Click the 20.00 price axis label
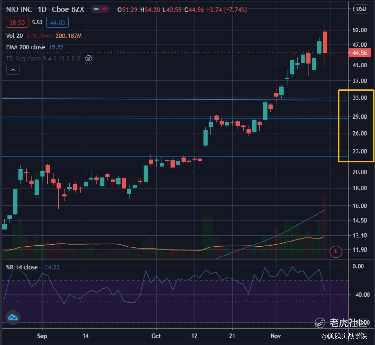375x345 pixels. pyautogui.click(x=359, y=172)
